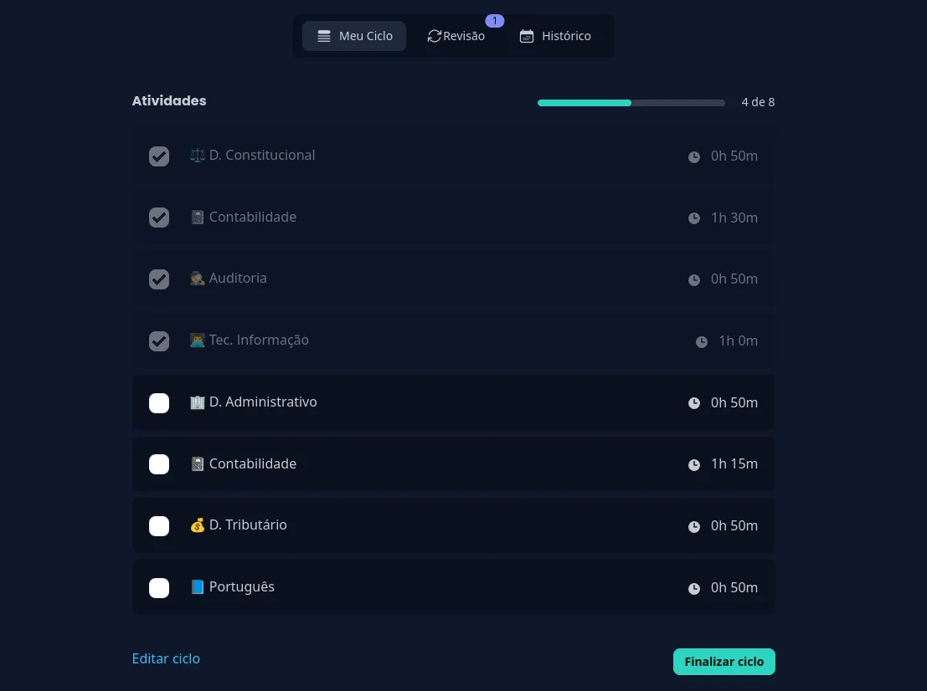Click the money bag icon for D. Tributário
Screen dimensions: 927x691
(198, 525)
